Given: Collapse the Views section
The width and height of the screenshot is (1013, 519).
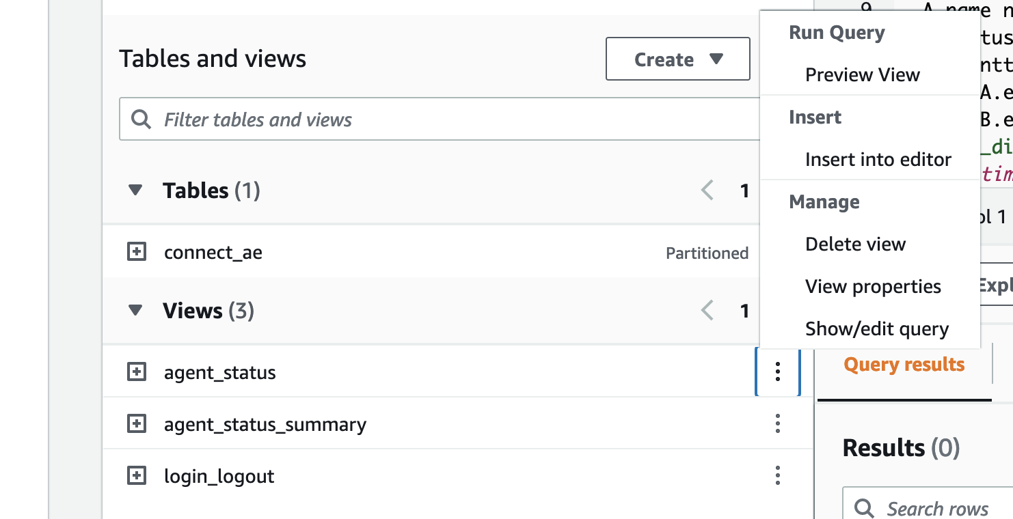Looking at the screenshot, I should 135,311.
